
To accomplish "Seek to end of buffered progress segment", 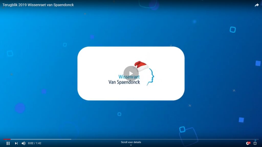I will [x=71, y=139].
